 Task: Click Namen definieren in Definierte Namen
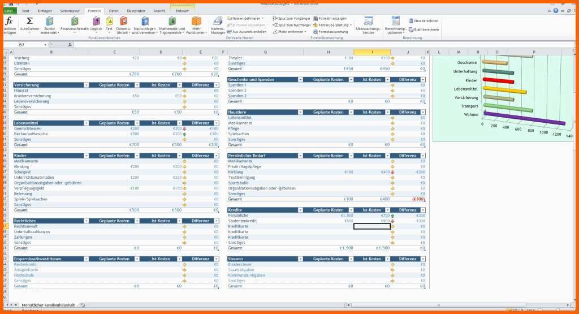click(245, 19)
